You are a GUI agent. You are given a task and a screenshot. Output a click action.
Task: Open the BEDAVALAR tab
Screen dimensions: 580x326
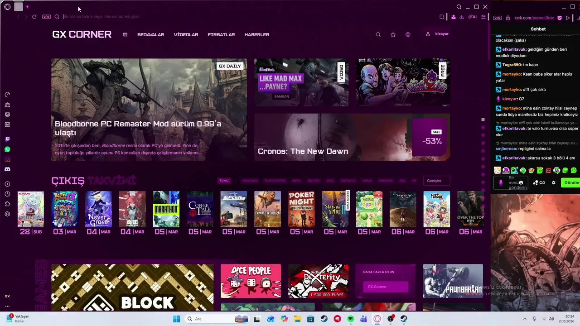150,34
